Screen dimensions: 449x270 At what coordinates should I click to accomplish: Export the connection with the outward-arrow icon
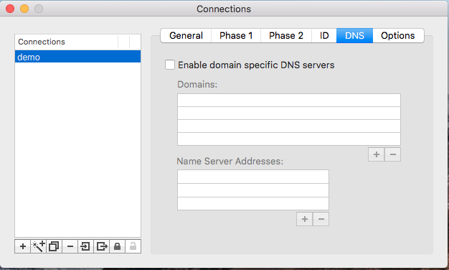pos(101,246)
